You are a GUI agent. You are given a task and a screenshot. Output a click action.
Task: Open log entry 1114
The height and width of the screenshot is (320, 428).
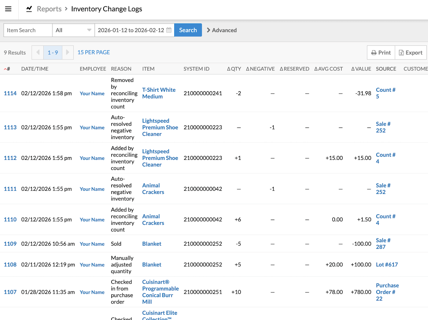click(10, 93)
